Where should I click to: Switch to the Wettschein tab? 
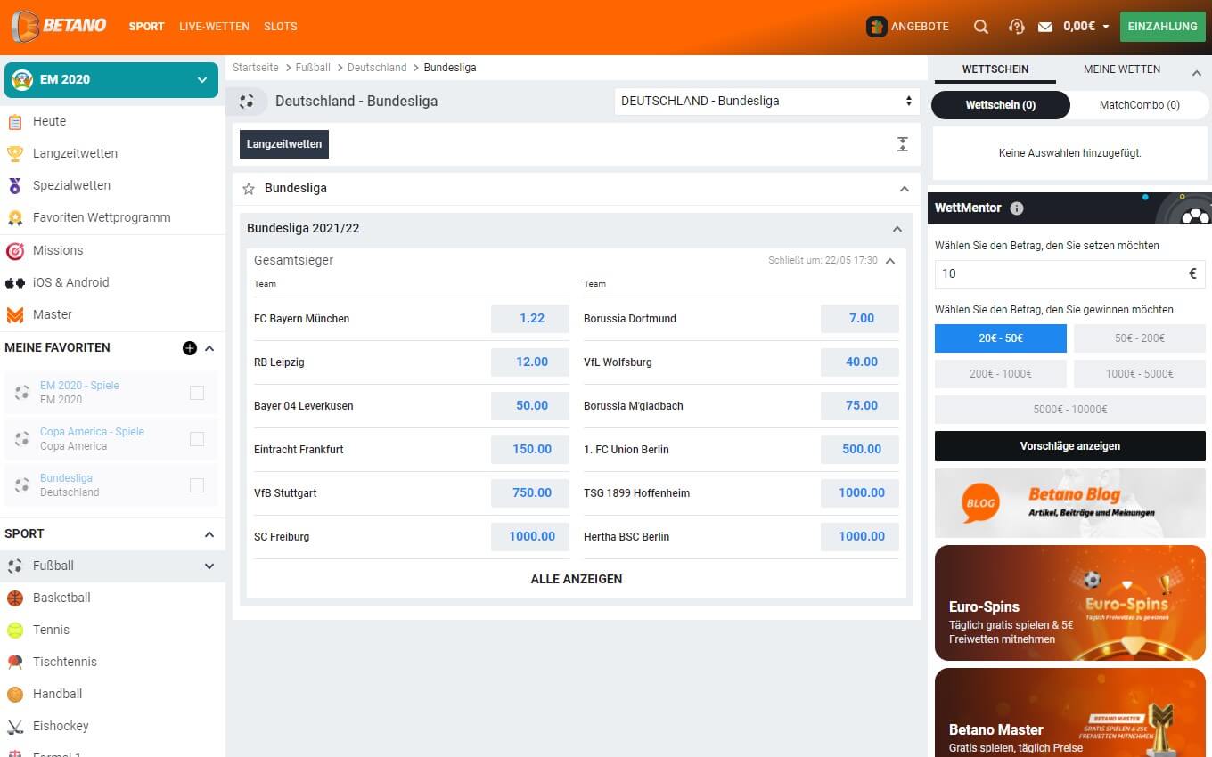coord(995,69)
